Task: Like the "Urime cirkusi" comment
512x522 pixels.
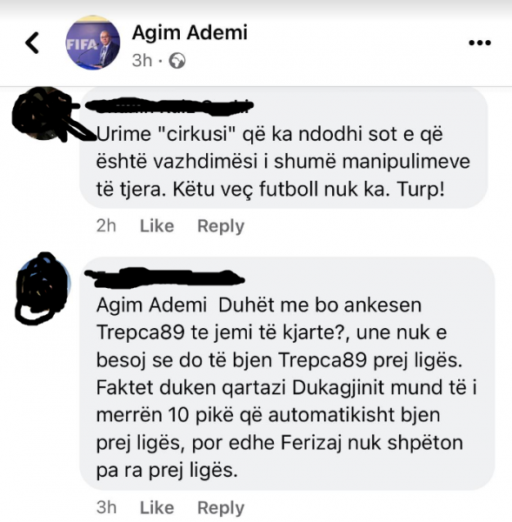Action: [157, 226]
